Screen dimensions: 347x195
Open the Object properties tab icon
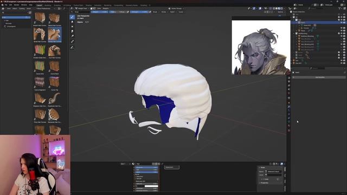click(x=289, y=102)
